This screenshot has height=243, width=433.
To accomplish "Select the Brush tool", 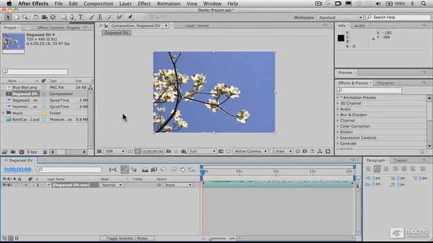I will point(91,18).
